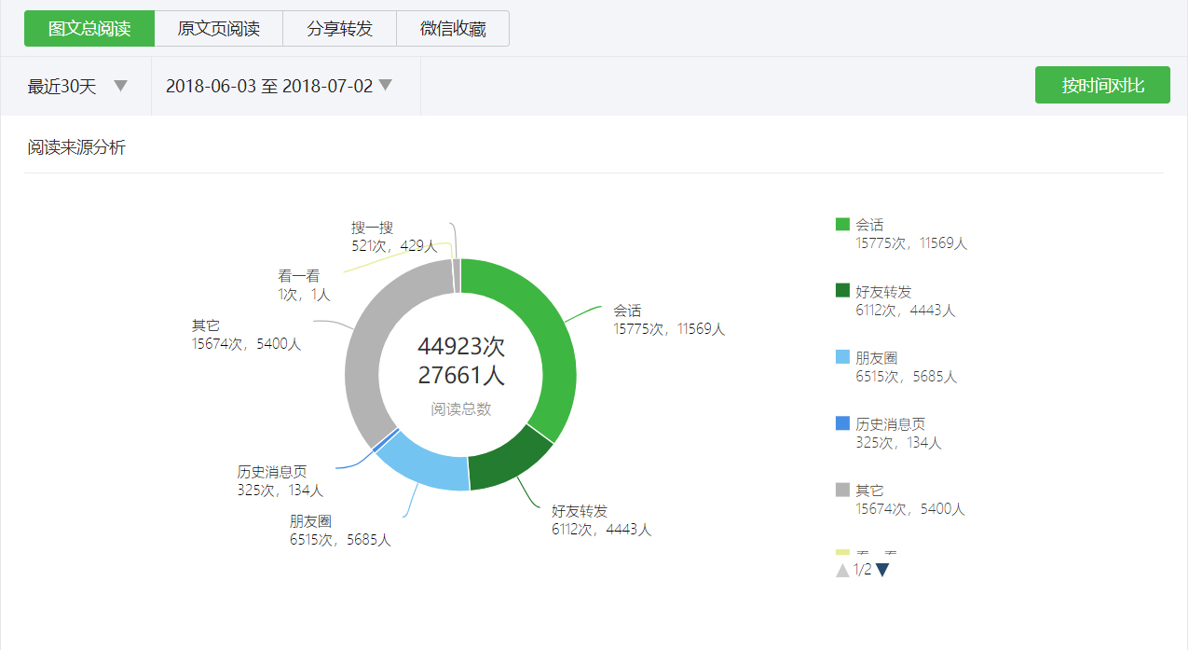Switch to the 微信收藏 tab
Viewport: 1189px width, 650px height.
[x=454, y=28]
